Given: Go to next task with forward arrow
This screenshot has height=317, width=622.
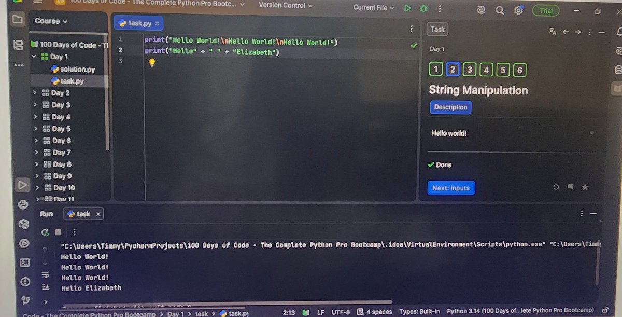Looking at the screenshot, I should [x=577, y=32].
